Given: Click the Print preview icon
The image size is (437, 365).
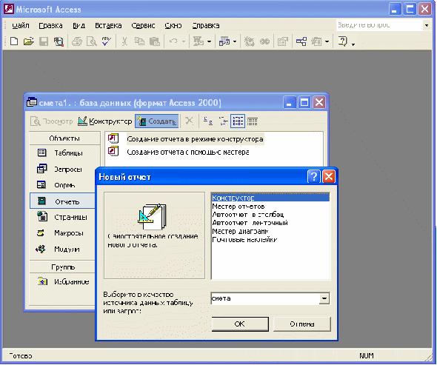Looking at the screenshot, I should click(91, 41).
